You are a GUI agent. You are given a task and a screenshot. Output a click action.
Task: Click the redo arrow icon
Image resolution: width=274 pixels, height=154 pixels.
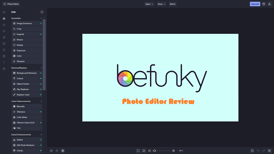[x=264, y=151]
